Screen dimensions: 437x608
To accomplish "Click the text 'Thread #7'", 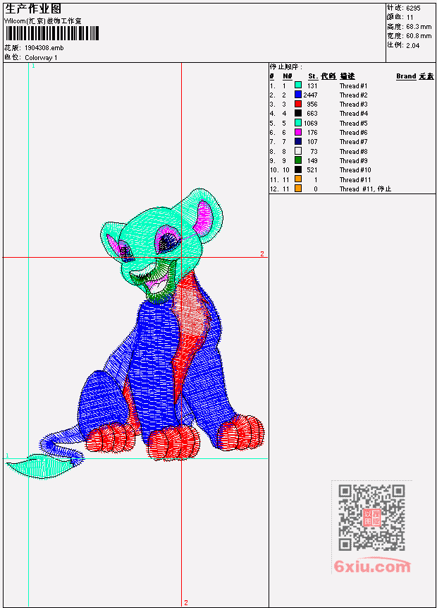I will 353,142.
